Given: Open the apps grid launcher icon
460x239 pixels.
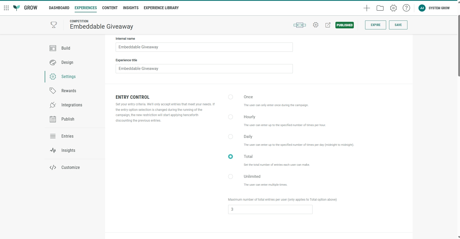Looking at the screenshot, I should coord(6,8).
